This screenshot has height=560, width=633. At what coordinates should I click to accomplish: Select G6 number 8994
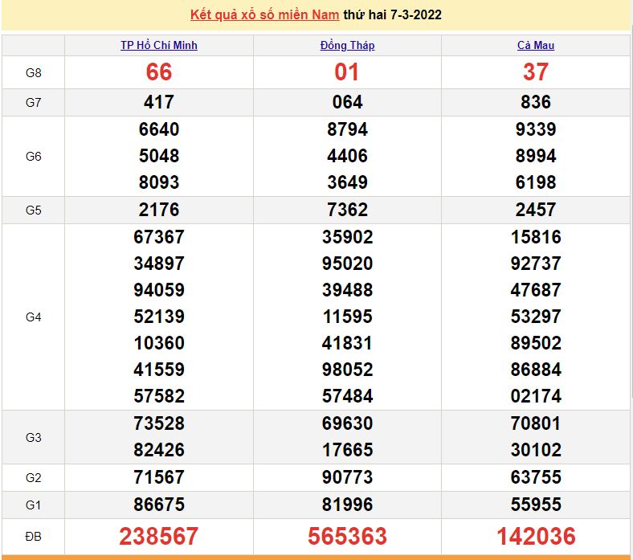coord(536,156)
